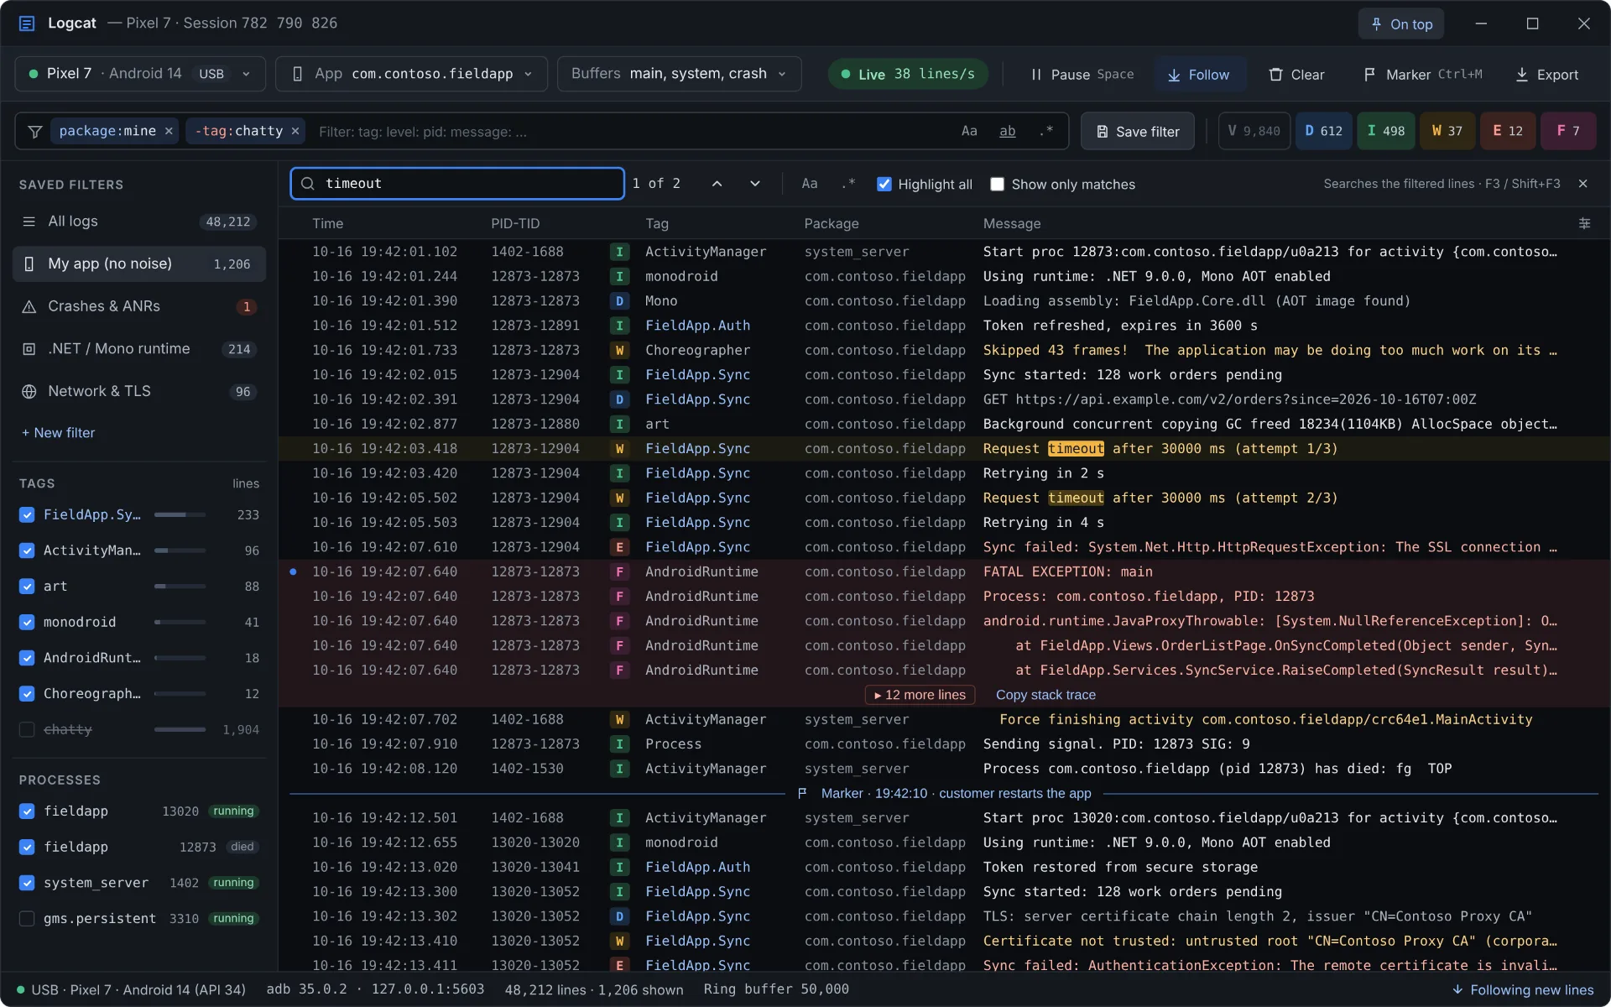This screenshot has height=1007, width=1611.
Task: Create a New filter
Action: tap(58, 433)
